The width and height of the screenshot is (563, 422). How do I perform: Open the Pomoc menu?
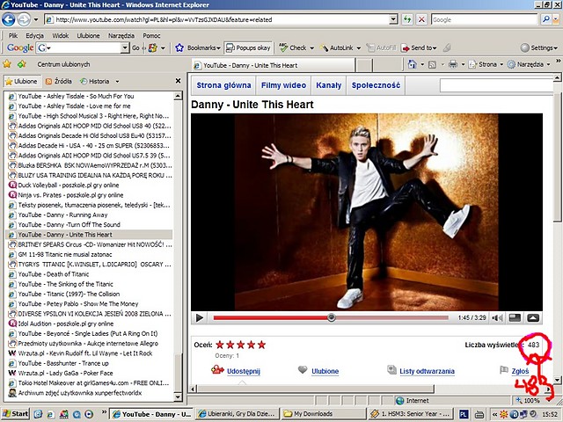pyautogui.click(x=151, y=35)
